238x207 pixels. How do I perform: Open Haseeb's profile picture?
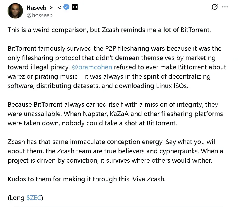point(15,11)
